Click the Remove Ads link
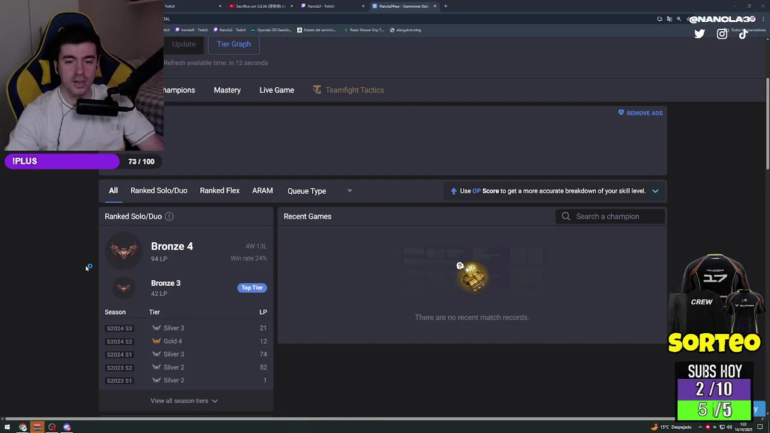Viewport: 770px width, 433px height. point(644,113)
